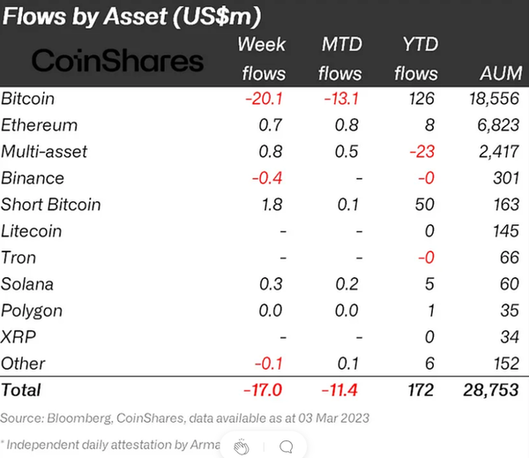Select the Short Bitcoin row label

point(51,205)
